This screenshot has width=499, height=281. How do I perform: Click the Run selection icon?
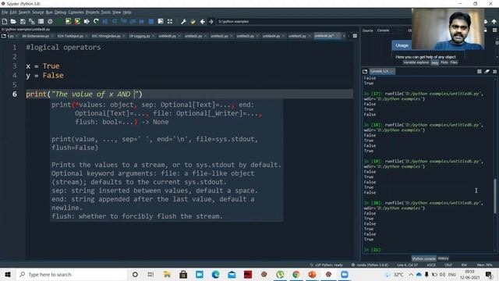87,21
